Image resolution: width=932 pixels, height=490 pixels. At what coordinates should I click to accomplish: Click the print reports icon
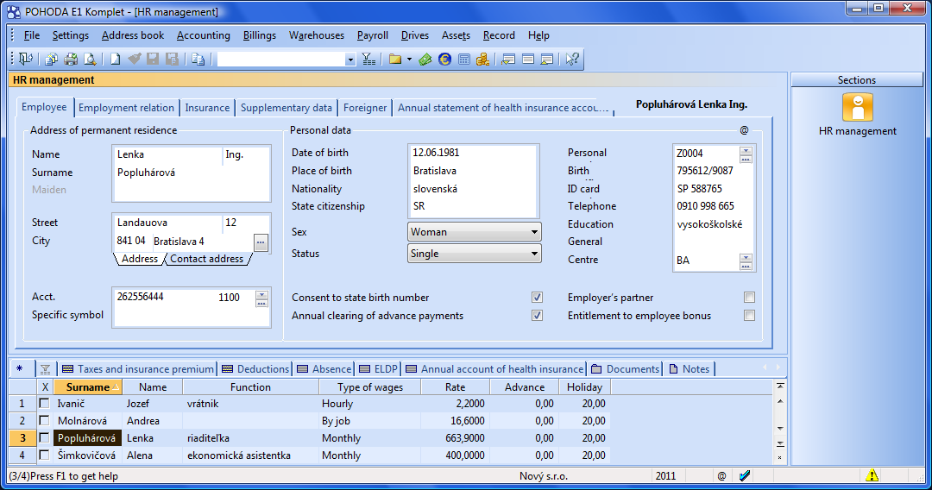pos(52,59)
